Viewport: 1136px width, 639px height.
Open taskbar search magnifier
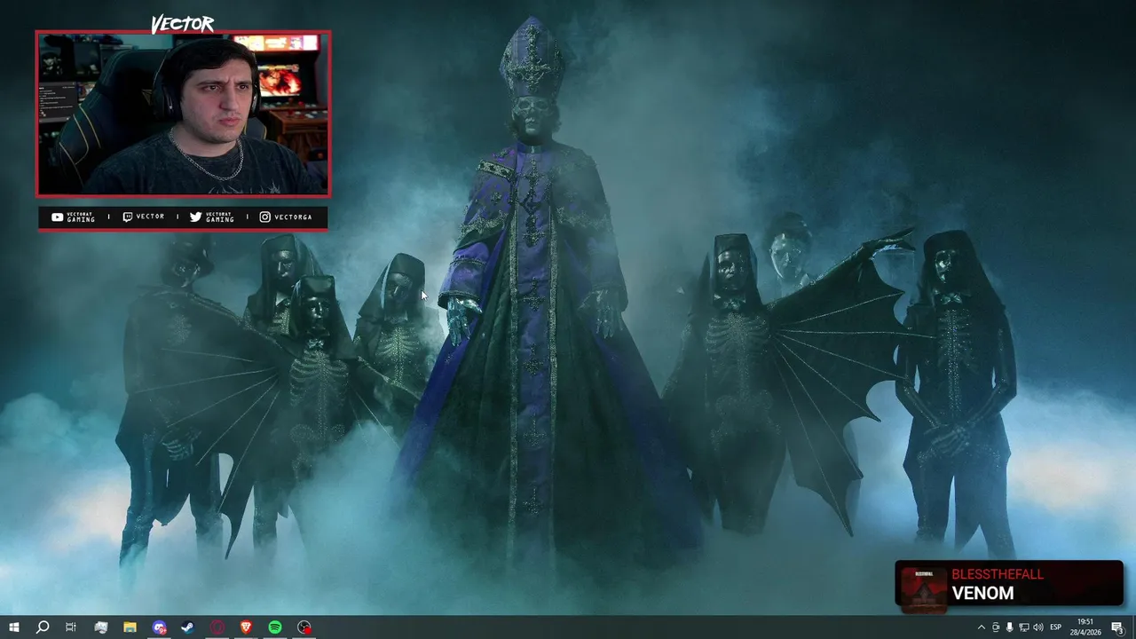tap(42, 627)
